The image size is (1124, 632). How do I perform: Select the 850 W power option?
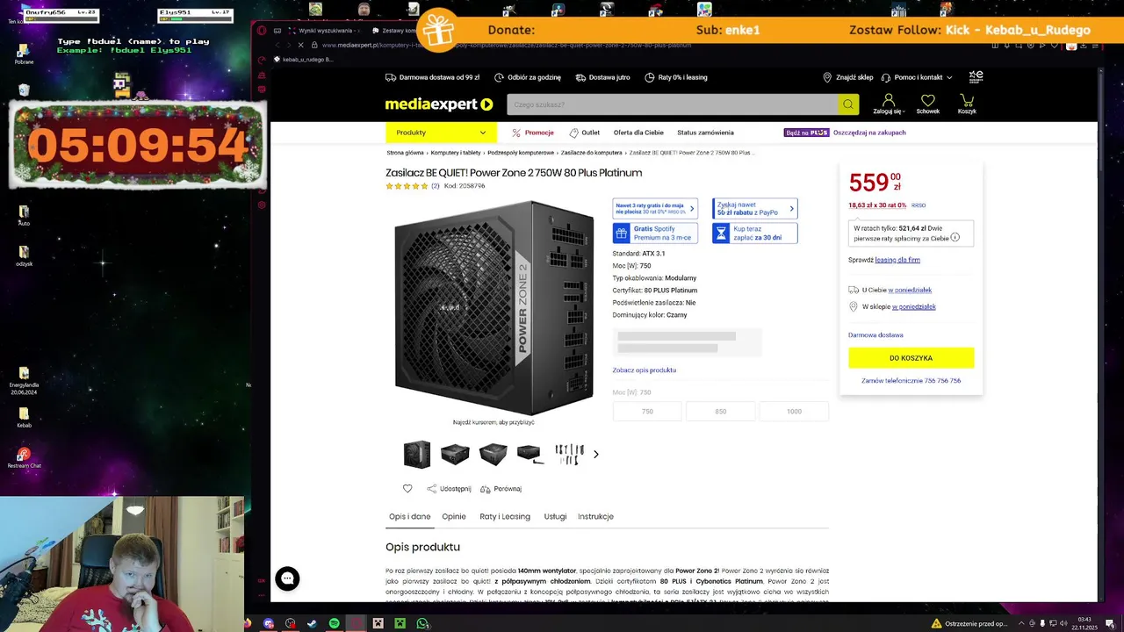click(720, 411)
